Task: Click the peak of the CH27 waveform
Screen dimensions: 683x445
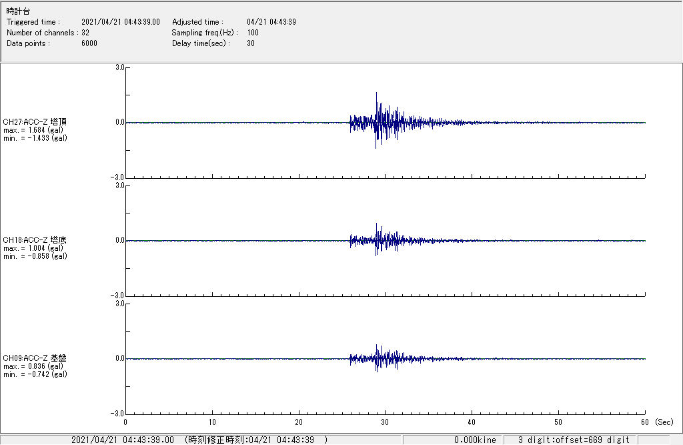Action: 377,93
